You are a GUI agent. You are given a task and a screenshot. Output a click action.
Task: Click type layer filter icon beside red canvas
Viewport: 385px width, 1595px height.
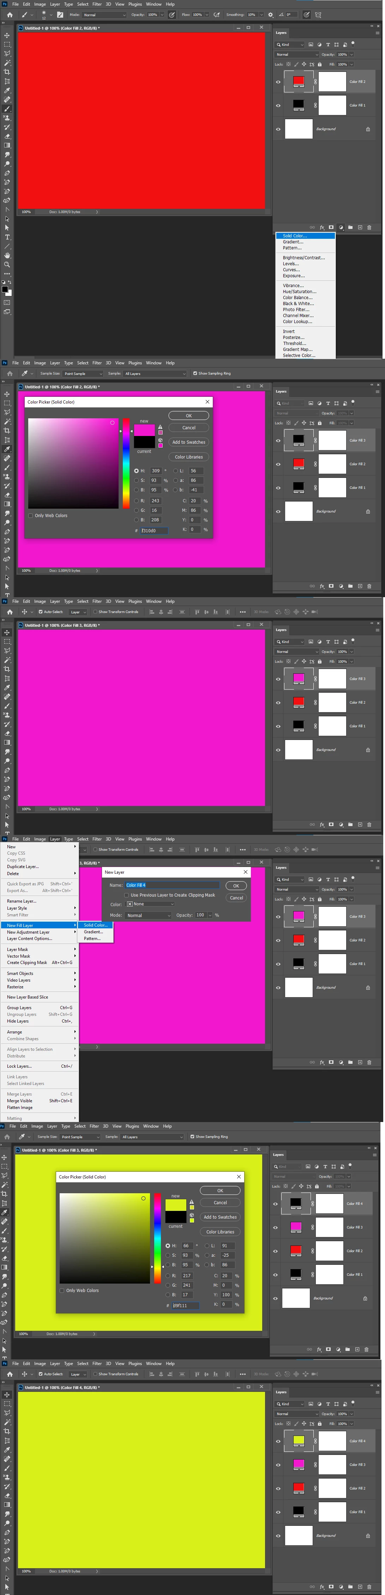point(328,44)
